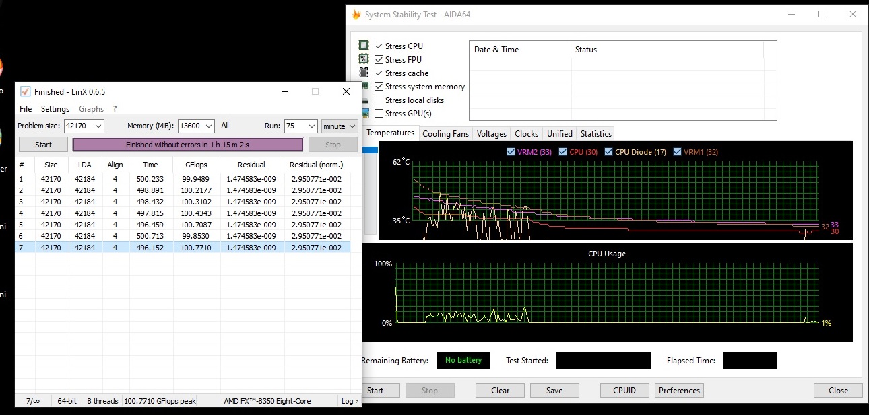Viewport: 869px width, 415px height.
Task: Select result row with GFlops 100.4343
Action: 183,213
